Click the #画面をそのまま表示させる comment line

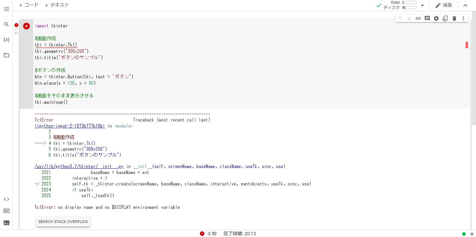coord(64,96)
